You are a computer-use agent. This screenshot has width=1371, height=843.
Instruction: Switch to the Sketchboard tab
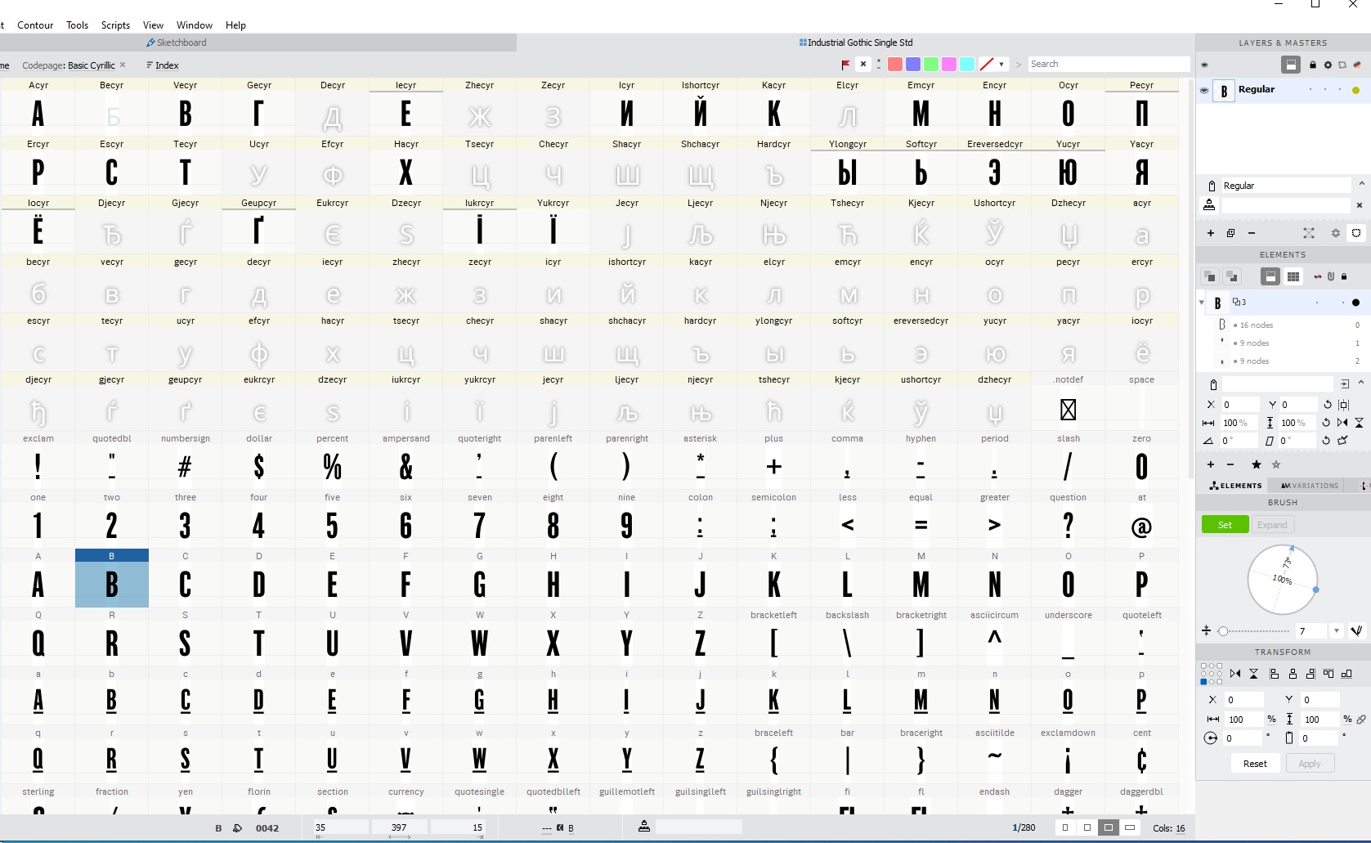point(177,43)
